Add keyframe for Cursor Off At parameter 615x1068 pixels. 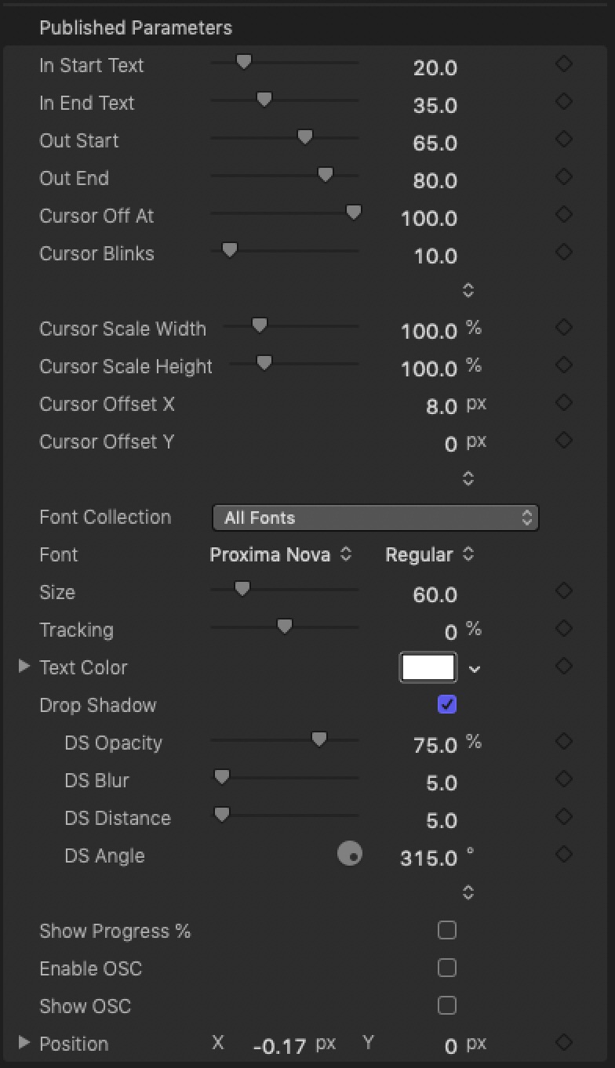click(563, 215)
